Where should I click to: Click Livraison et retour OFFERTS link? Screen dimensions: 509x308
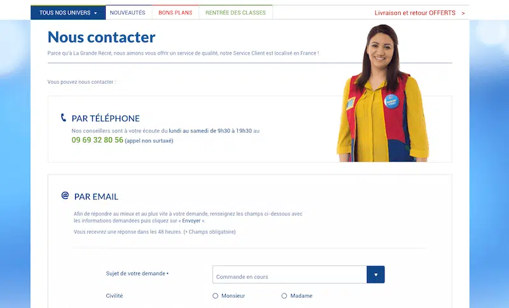[x=415, y=13]
